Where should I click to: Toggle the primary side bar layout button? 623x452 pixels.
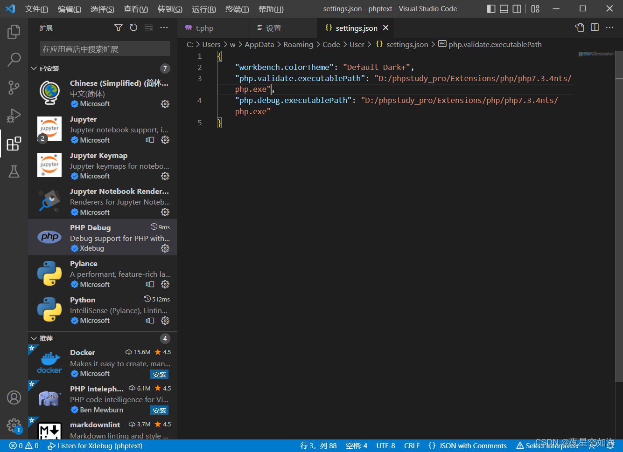click(x=491, y=9)
